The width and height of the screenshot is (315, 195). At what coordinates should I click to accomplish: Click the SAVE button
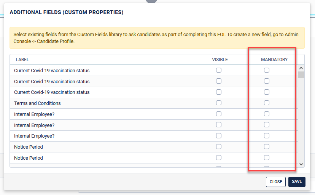297,182
